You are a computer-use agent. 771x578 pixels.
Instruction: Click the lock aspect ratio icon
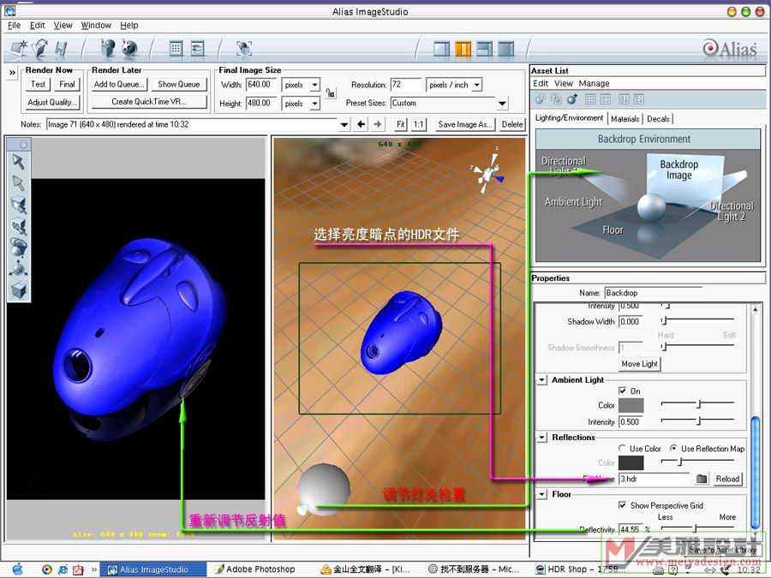[331, 92]
